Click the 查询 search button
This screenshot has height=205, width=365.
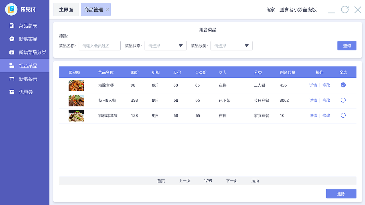tap(347, 45)
